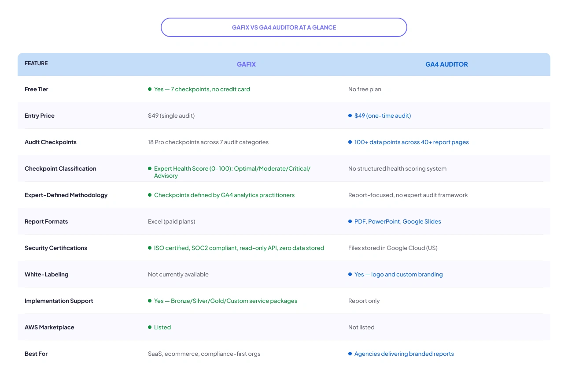Click the blue bullet beside $49 one-time audit
The height and width of the screenshot is (388, 568).
[350, 116]
